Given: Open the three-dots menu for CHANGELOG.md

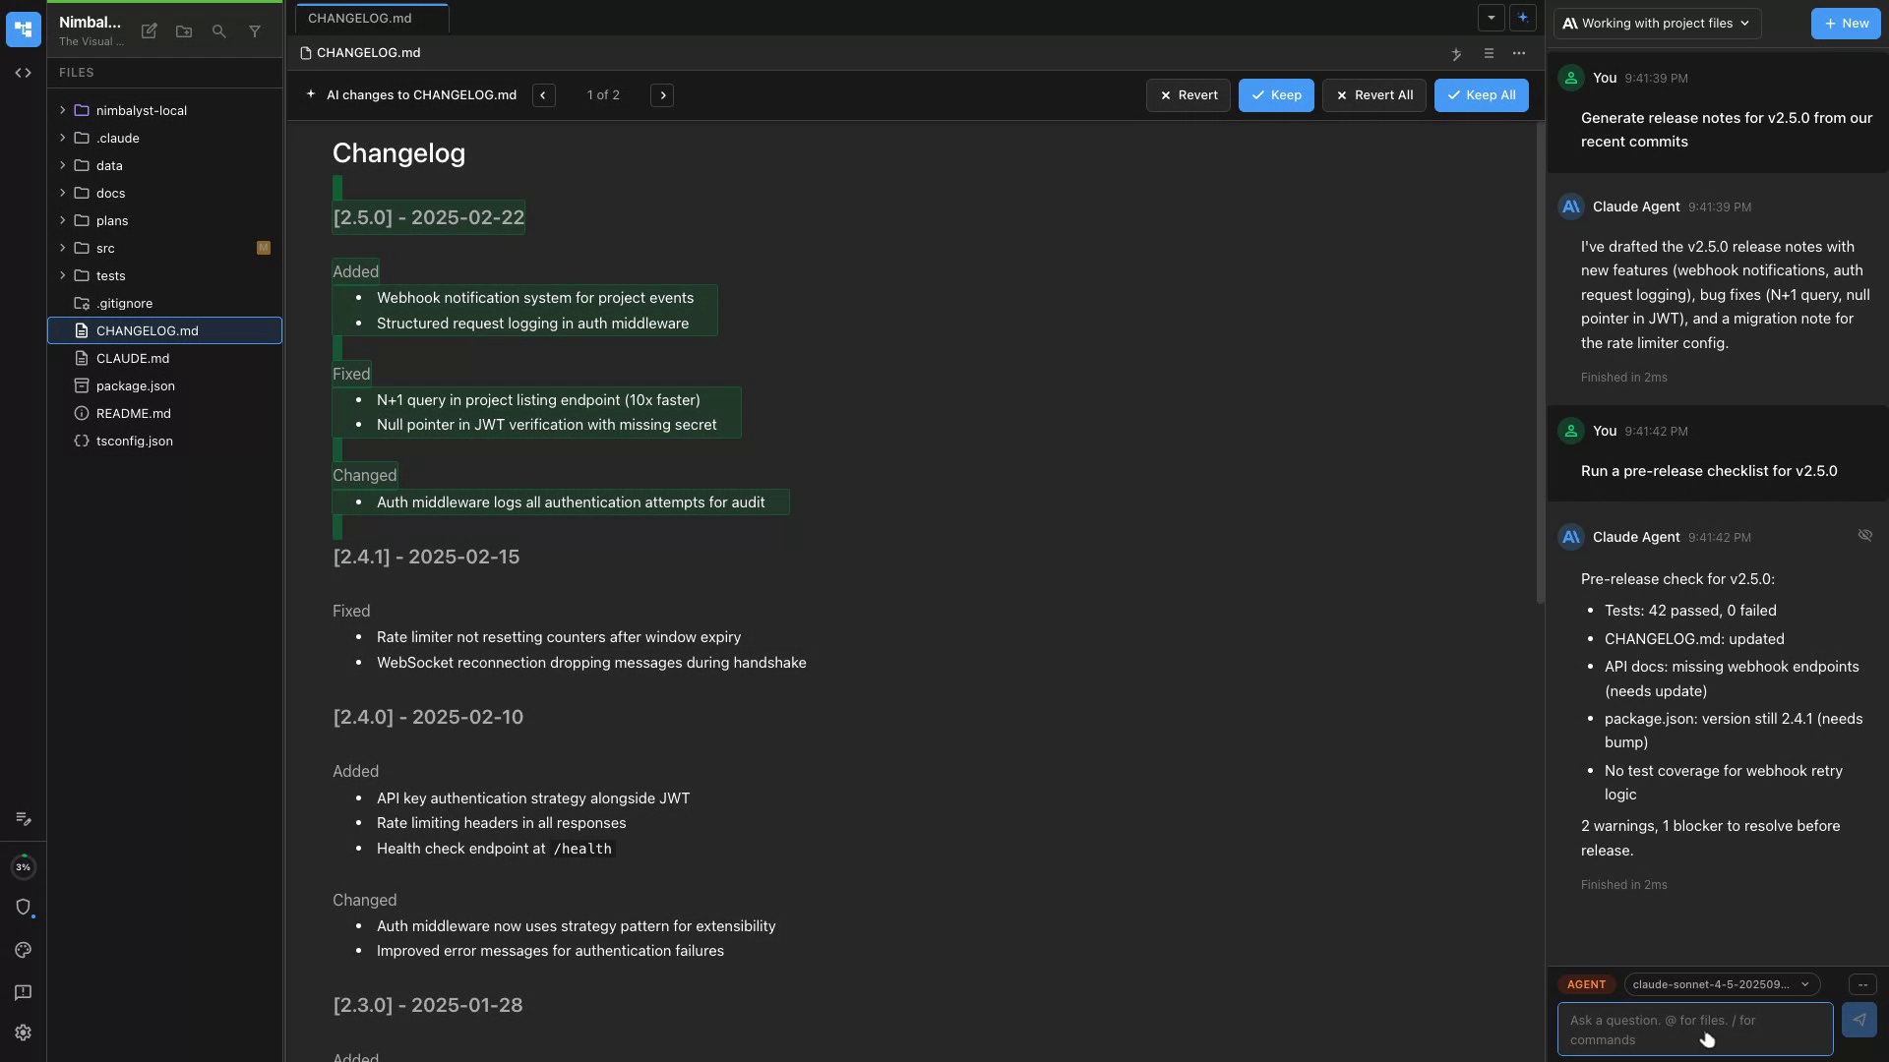Looking at the screenshot, I should [1519, 53].
